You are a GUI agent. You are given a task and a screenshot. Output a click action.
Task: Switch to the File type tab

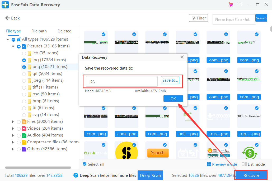point(13,31)
